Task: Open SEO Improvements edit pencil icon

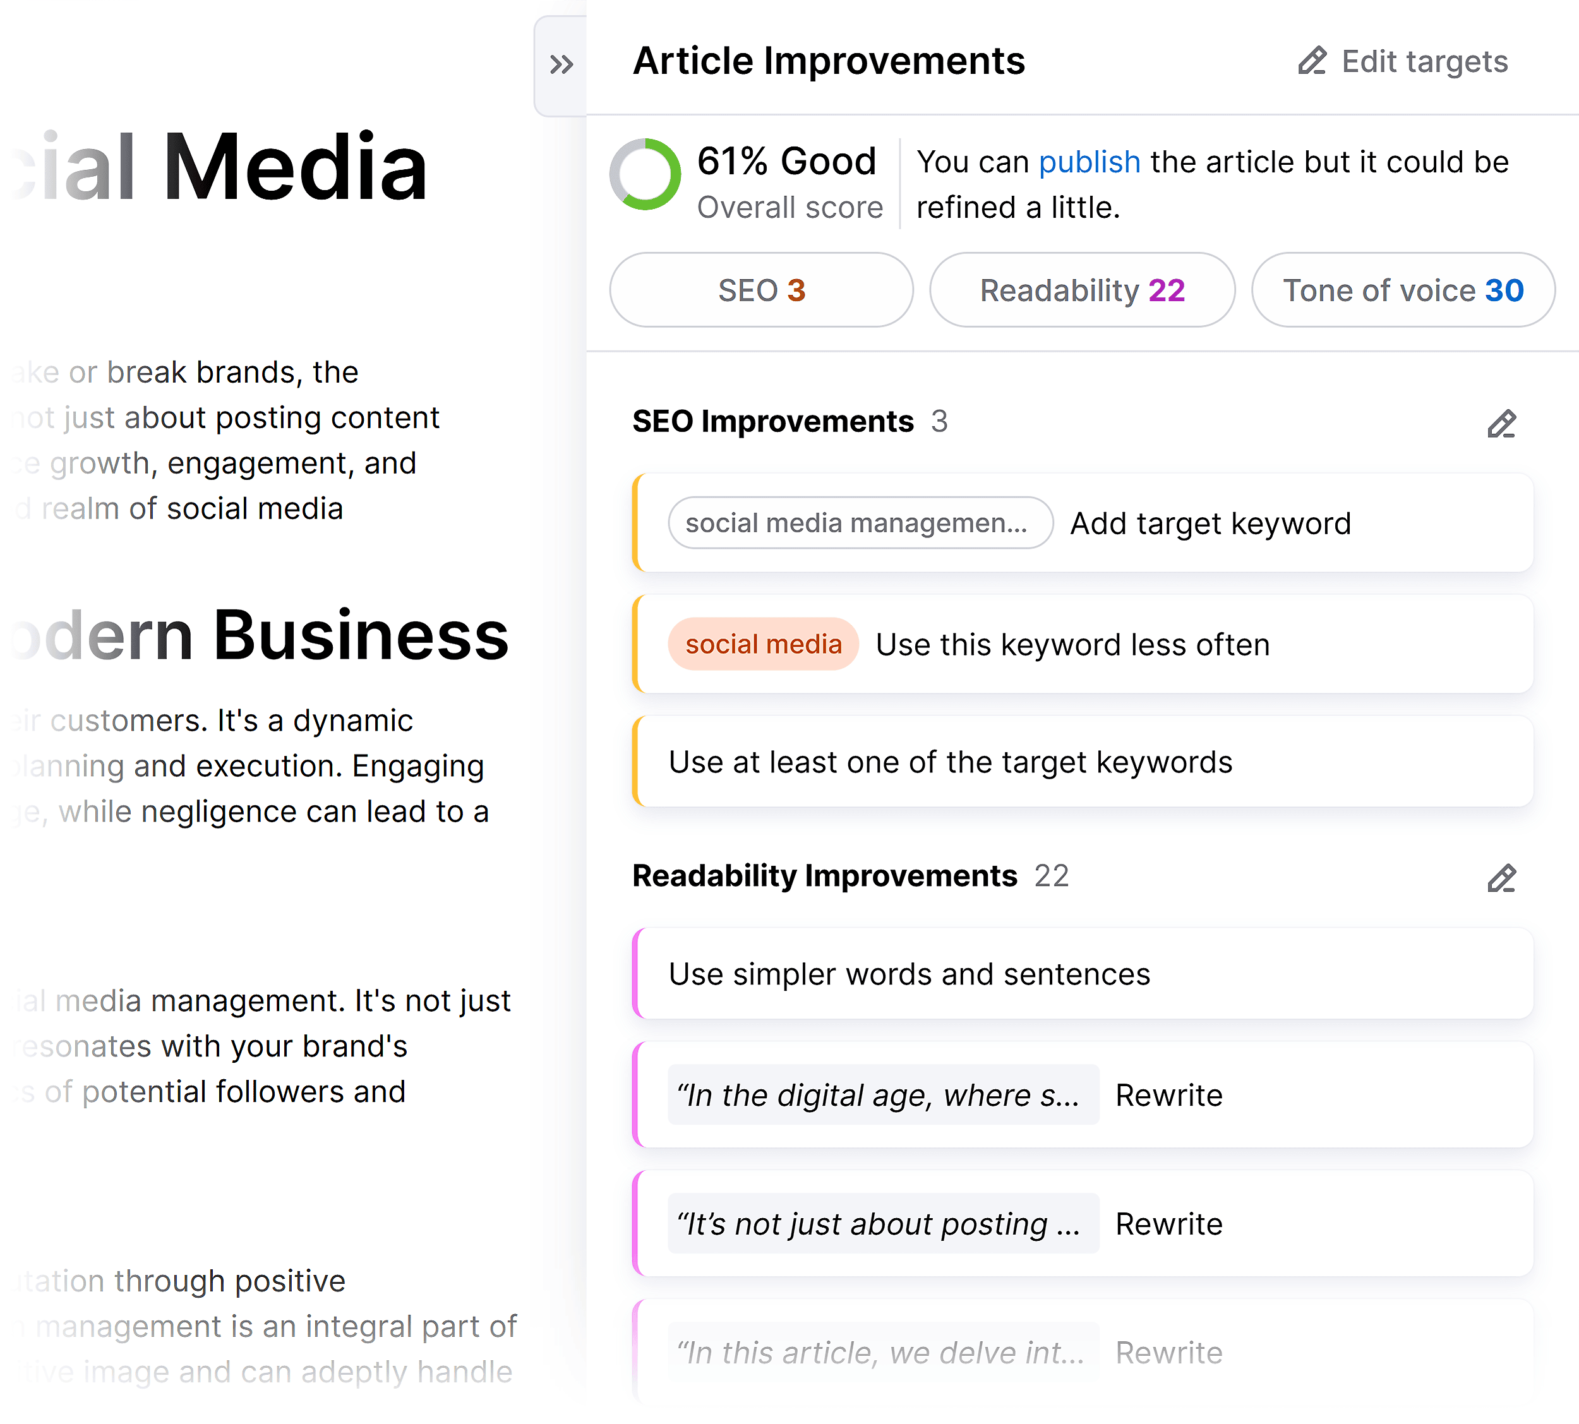Action: click(x=1501, y=423)
